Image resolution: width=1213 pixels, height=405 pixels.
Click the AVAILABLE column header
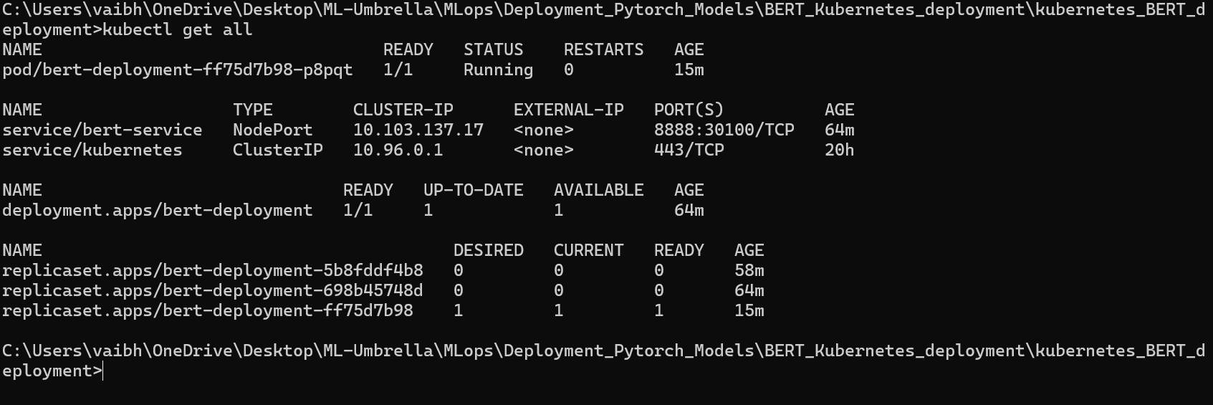[599, 191]
